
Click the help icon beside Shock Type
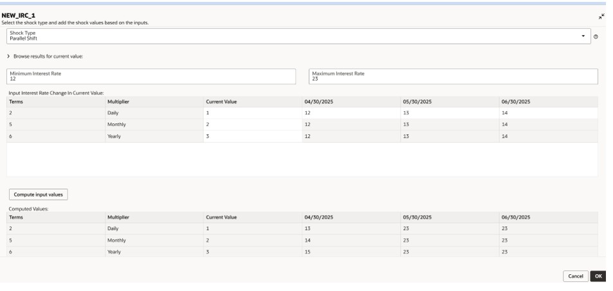(596, 37)
